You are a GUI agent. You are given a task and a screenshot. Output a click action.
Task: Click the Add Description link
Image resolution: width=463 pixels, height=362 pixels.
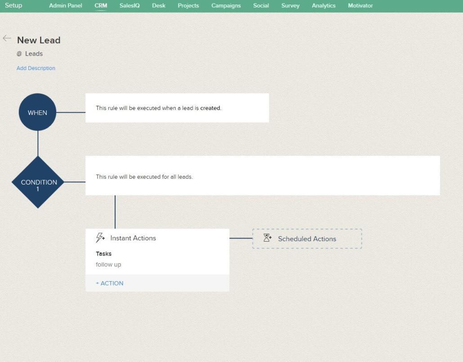(x=36, y=68)
